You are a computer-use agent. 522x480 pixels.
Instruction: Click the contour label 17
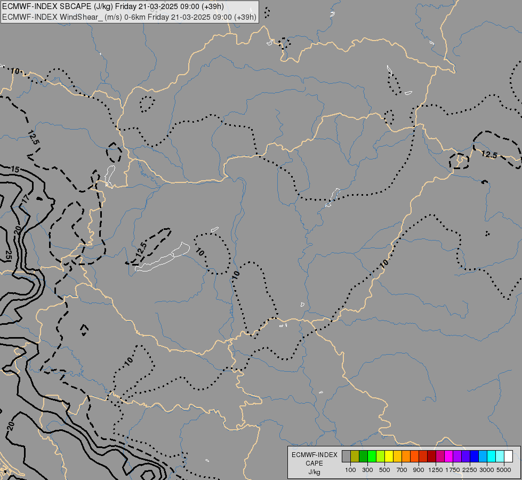pyautogui.click(x=26, y=199)
